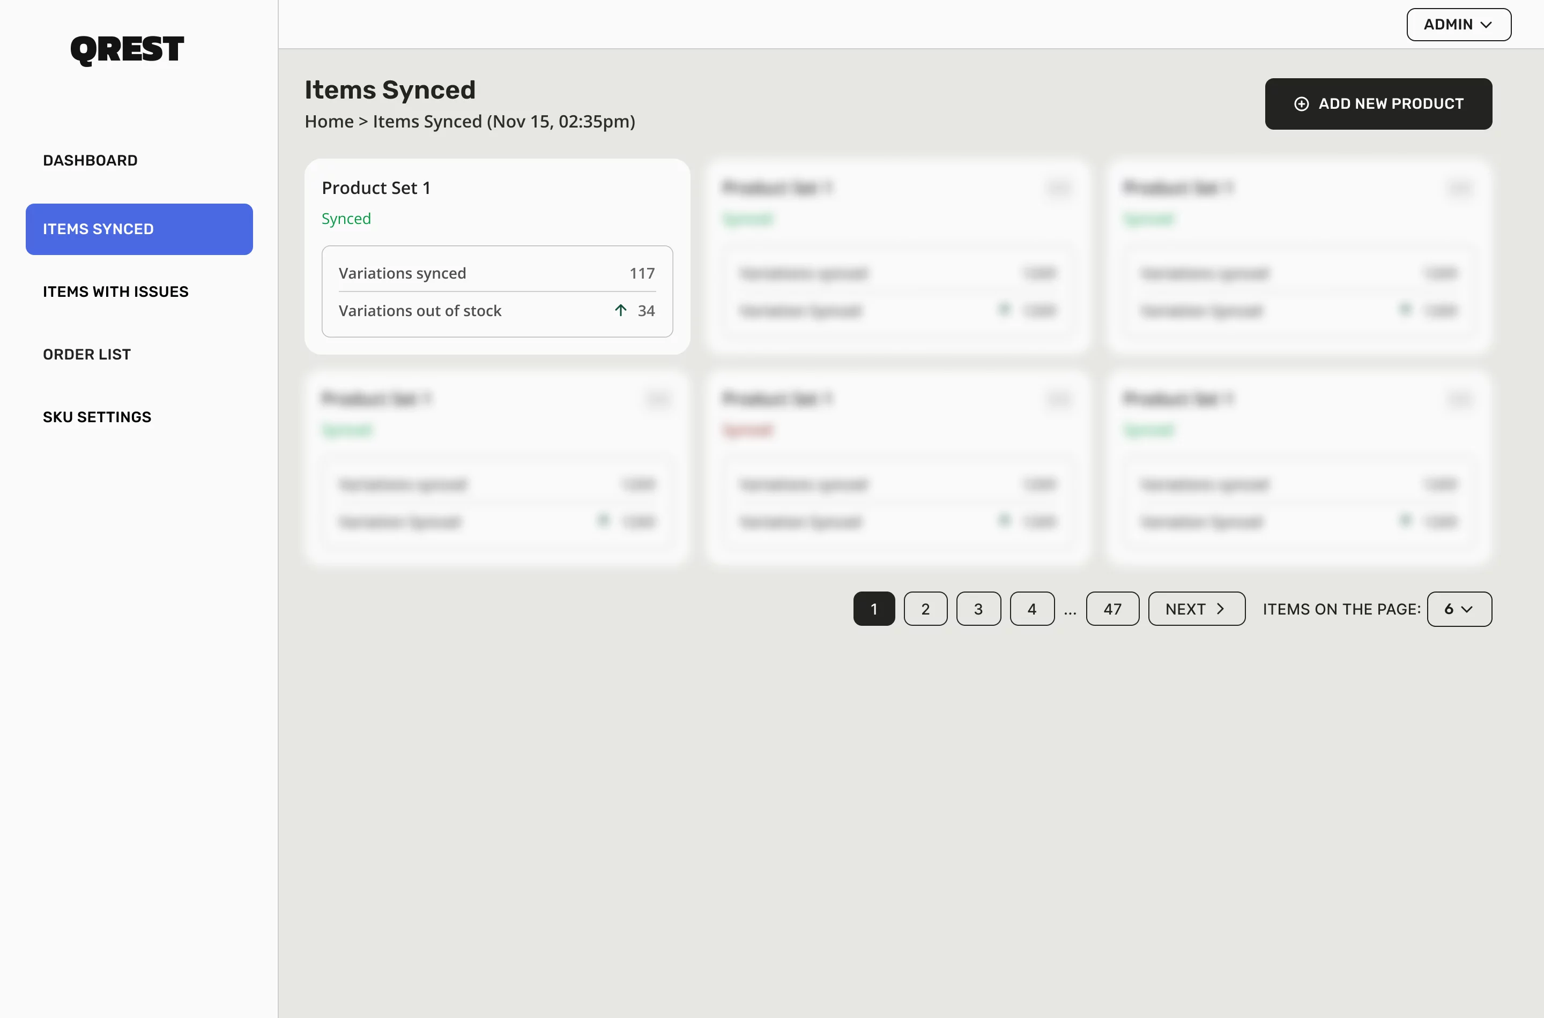
Task: Click the Variations synced row showing 117
Action: [x=497, y=273]
